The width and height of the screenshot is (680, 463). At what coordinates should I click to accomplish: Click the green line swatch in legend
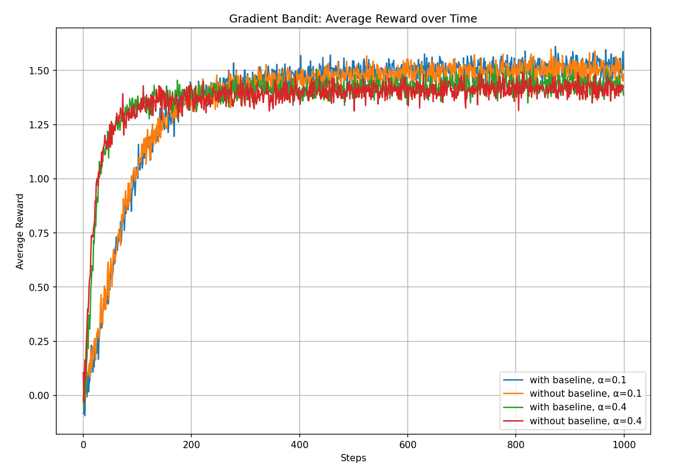(513, 407)
